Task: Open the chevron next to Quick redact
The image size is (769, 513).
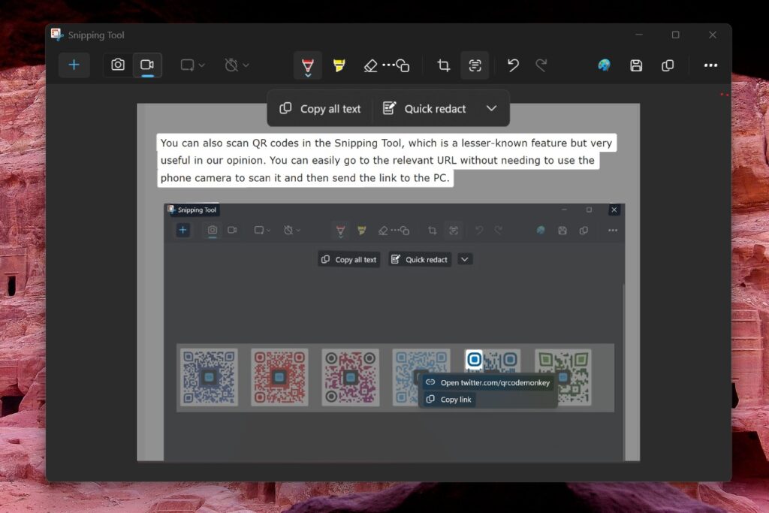Action: (x=492, y=108)
